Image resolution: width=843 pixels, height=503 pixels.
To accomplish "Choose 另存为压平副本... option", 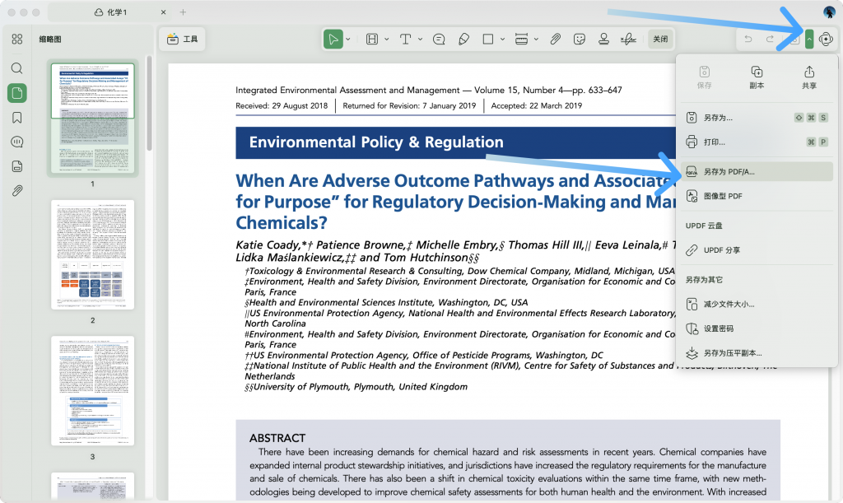I will pyautogui.click(x=757, y=353).
